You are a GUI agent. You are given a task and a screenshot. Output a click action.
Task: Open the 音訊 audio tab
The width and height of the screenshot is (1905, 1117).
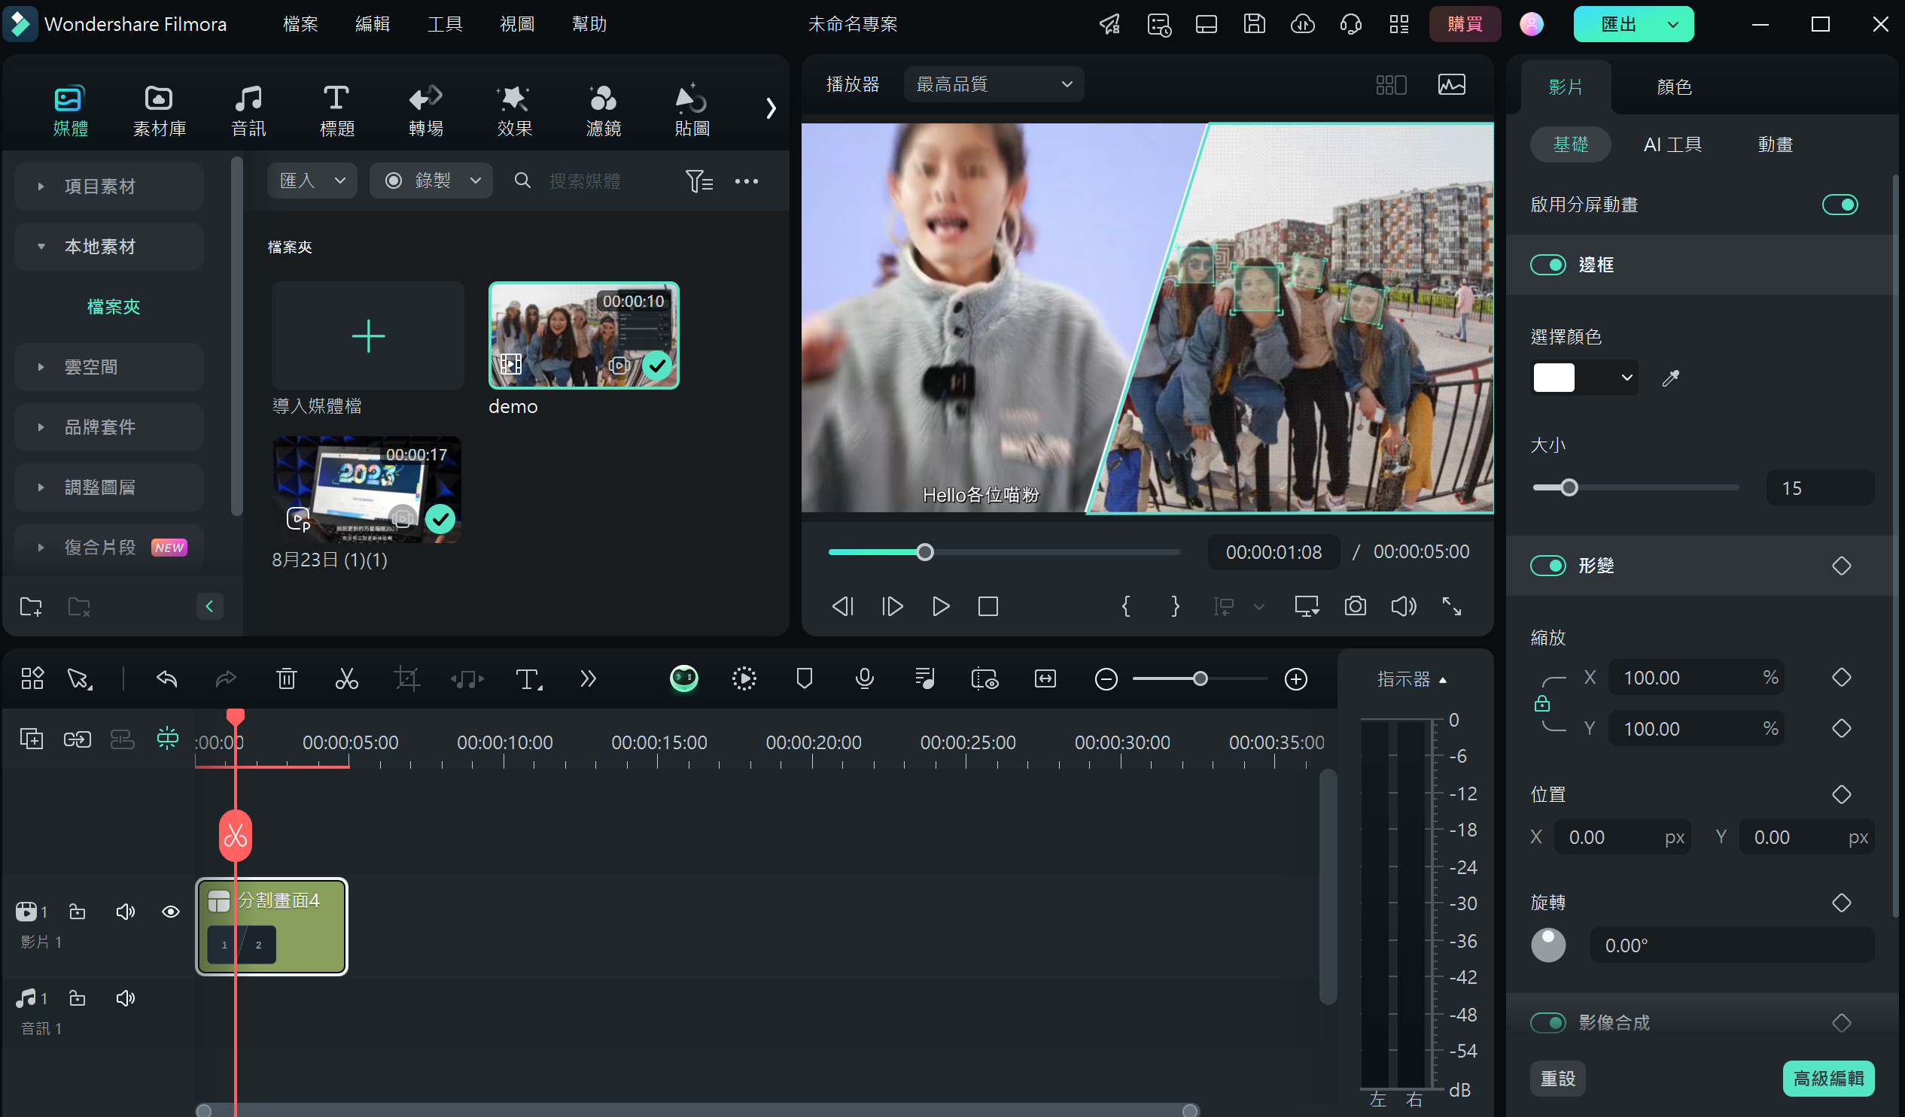pos(248,111)
